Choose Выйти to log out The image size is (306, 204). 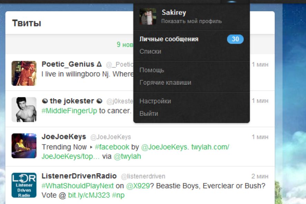149,114
